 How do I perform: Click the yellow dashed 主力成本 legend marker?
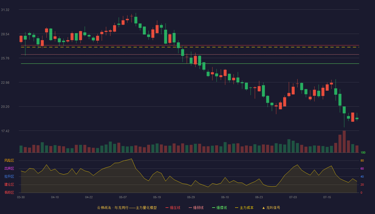pyautogui.click(x=237, y=208)
